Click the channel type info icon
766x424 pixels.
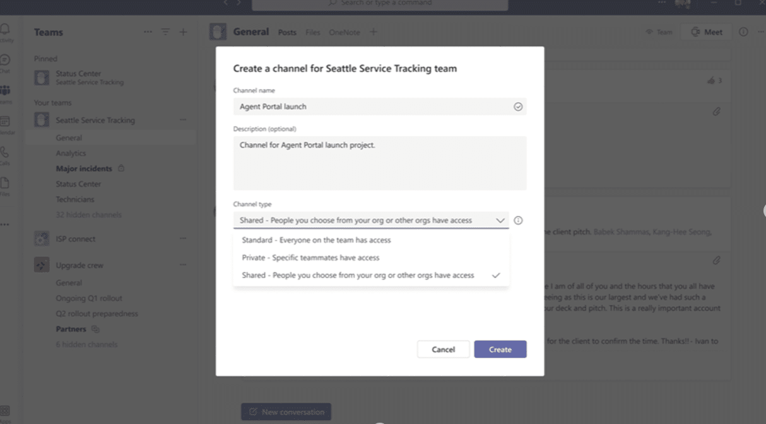(x=518, y=220)
